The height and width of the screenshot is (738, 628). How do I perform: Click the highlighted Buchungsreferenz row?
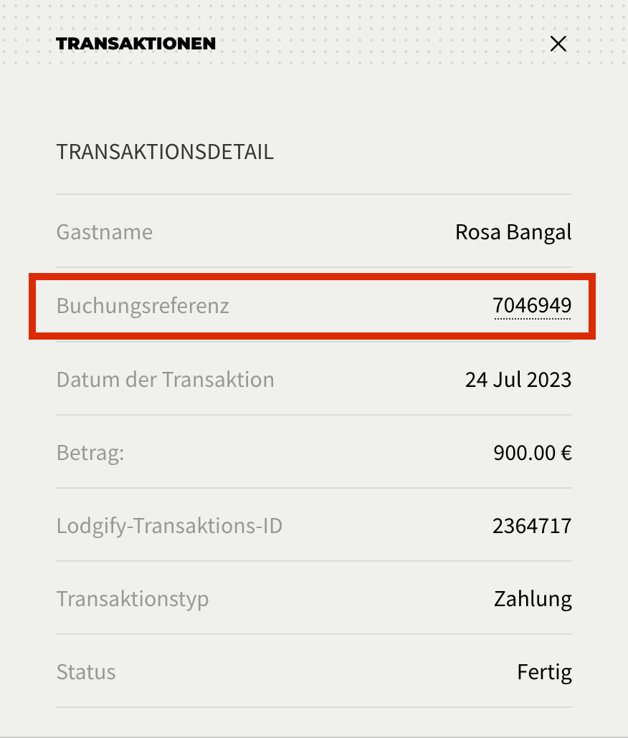coord(313,306)
